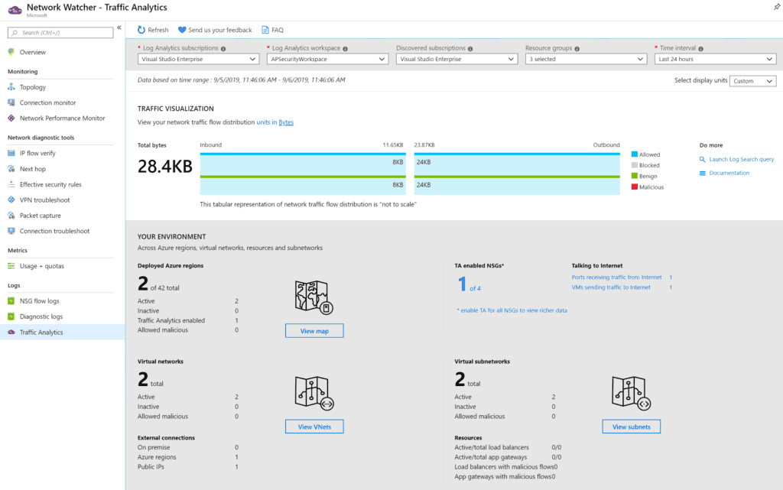
Task: Click the heart feedback icon
Action: click(x=182, y=30)
